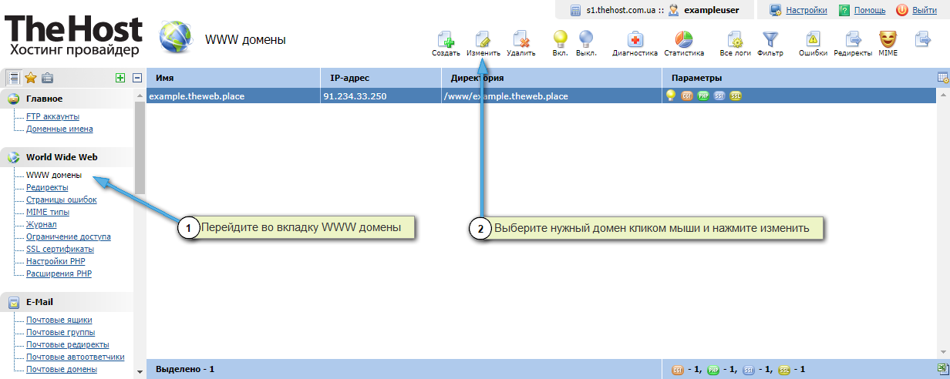
Task: Open Настройки link in top bar
Action: (807, 10)
